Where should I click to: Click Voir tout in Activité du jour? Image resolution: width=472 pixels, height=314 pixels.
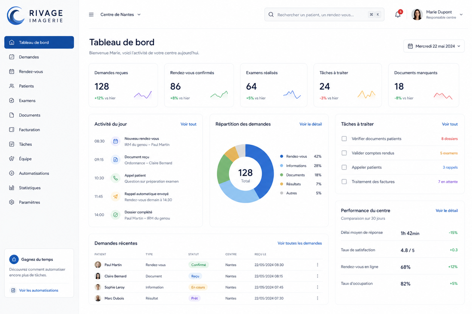[188, 124]
